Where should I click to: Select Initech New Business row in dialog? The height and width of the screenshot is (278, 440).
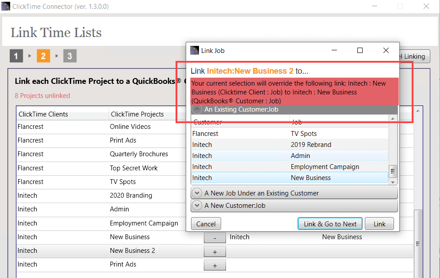(x=289, y=178)
